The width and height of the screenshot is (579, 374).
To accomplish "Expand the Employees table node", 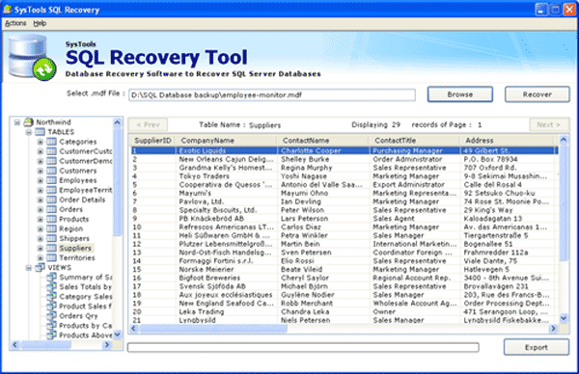I will click(41, 180).
